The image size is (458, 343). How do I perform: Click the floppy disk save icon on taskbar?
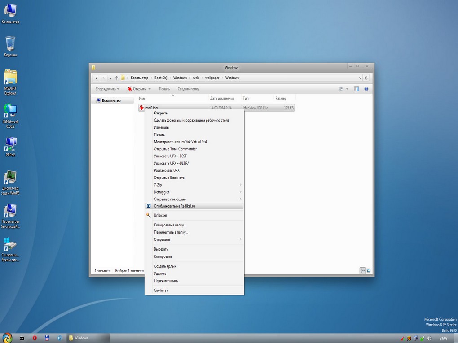click(47, 338)
